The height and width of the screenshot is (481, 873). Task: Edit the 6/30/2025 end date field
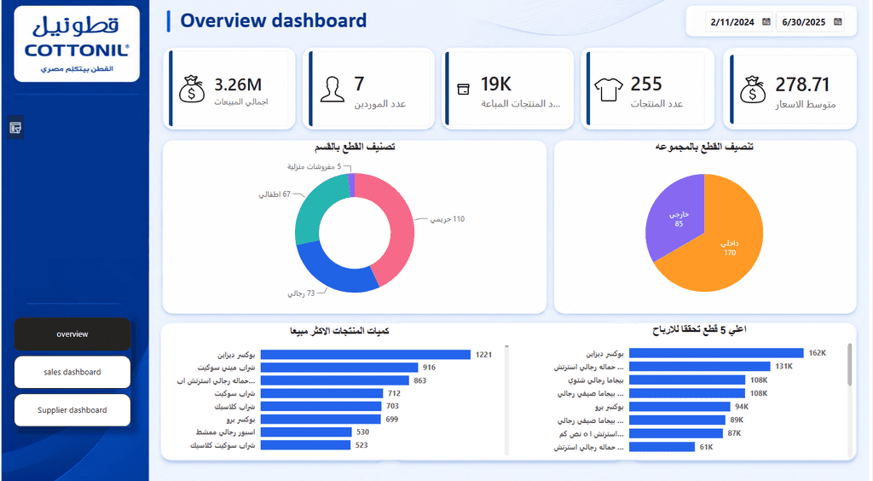click(803, 22)
